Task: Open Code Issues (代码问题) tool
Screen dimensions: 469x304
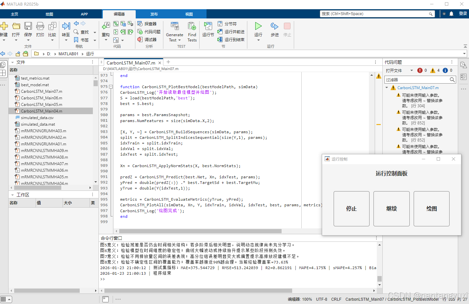Action: (x=149, y=32)
